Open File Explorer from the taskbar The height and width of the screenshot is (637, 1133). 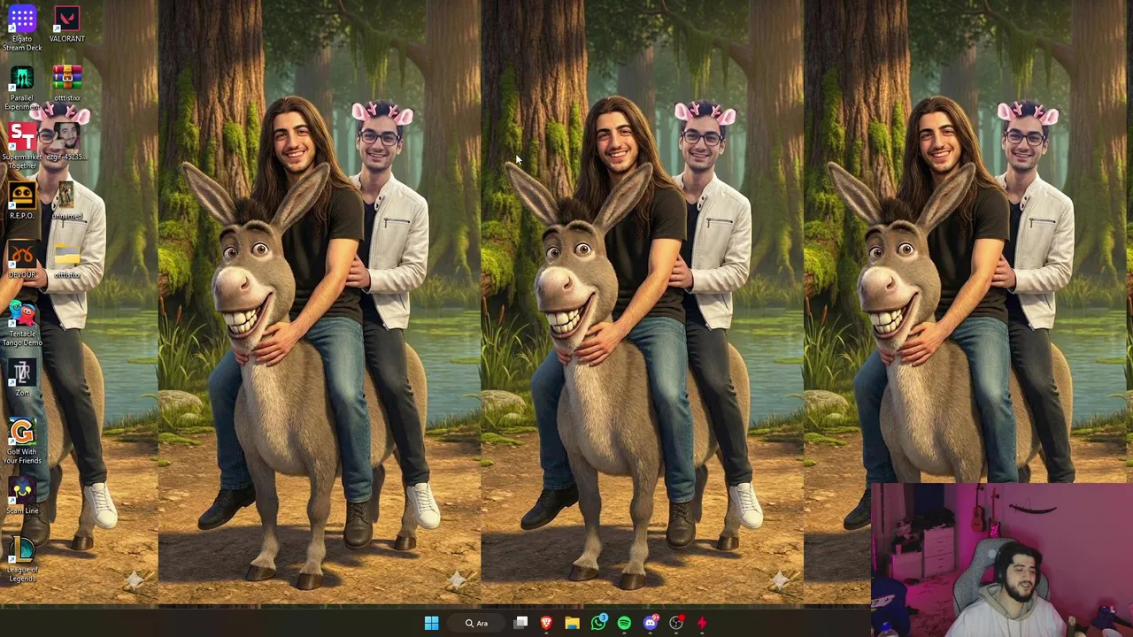click(x=572, y=623)
